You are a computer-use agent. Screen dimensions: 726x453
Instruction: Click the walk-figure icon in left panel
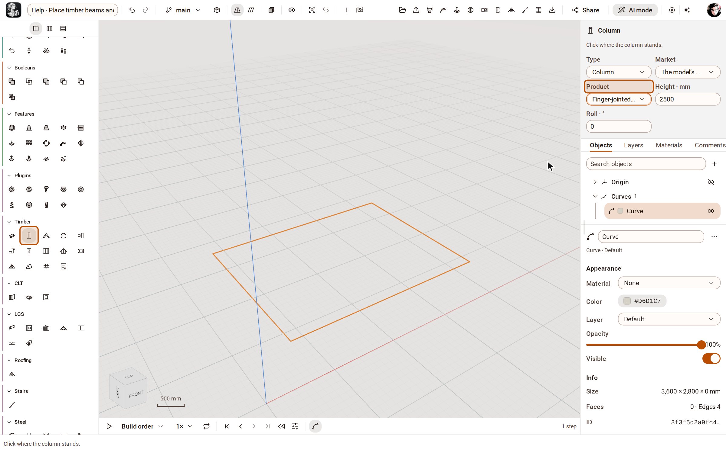[29, 51]
